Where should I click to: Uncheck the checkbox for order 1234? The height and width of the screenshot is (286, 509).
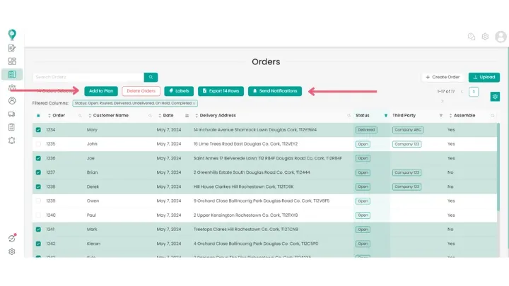(x=38, y=130)
